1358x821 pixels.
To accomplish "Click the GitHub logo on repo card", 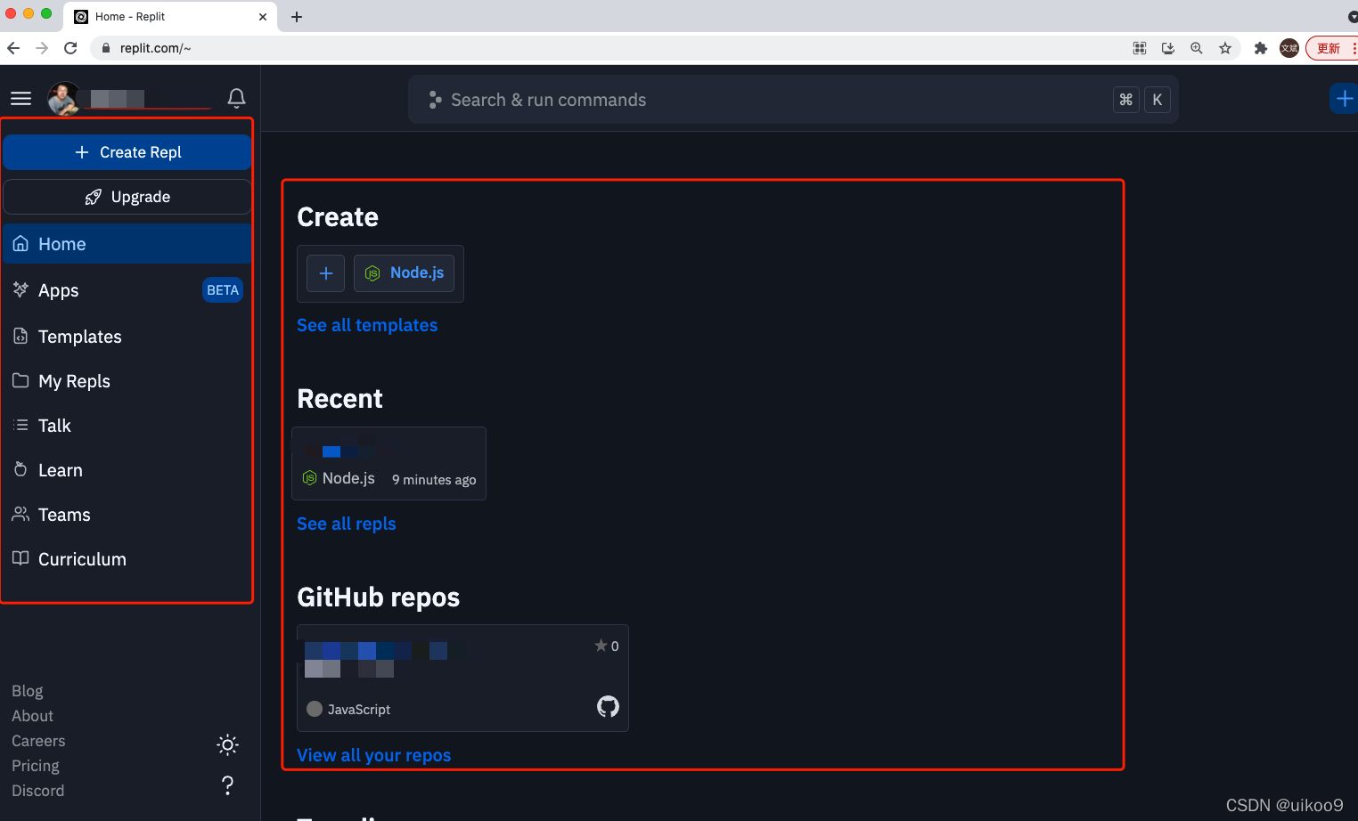I will coord(608,707).
